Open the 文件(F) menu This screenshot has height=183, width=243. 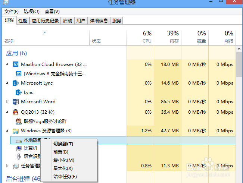pyautogui.click(x=11, y=12)
